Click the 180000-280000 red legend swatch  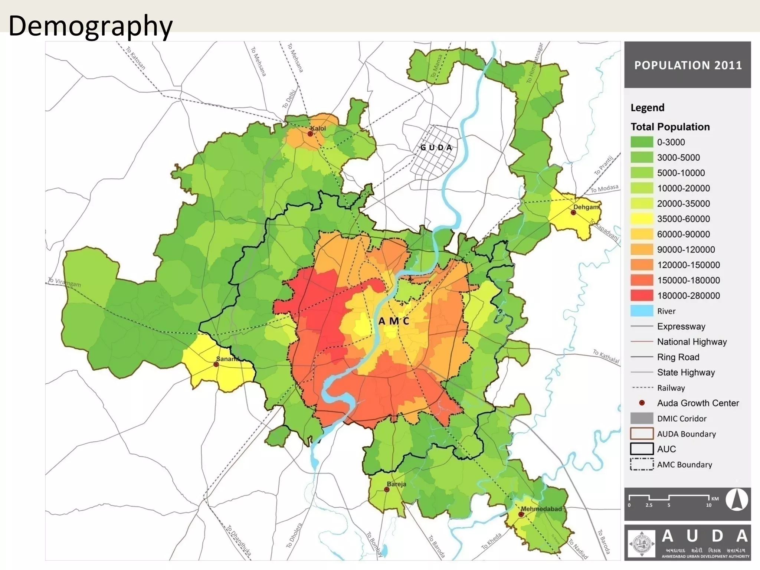point(642,296)
